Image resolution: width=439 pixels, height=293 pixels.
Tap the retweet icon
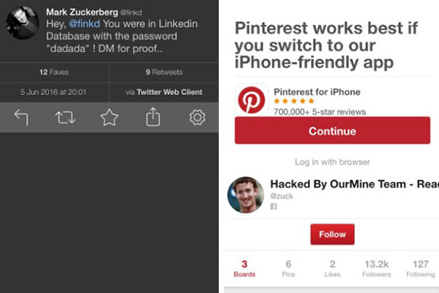66,118
